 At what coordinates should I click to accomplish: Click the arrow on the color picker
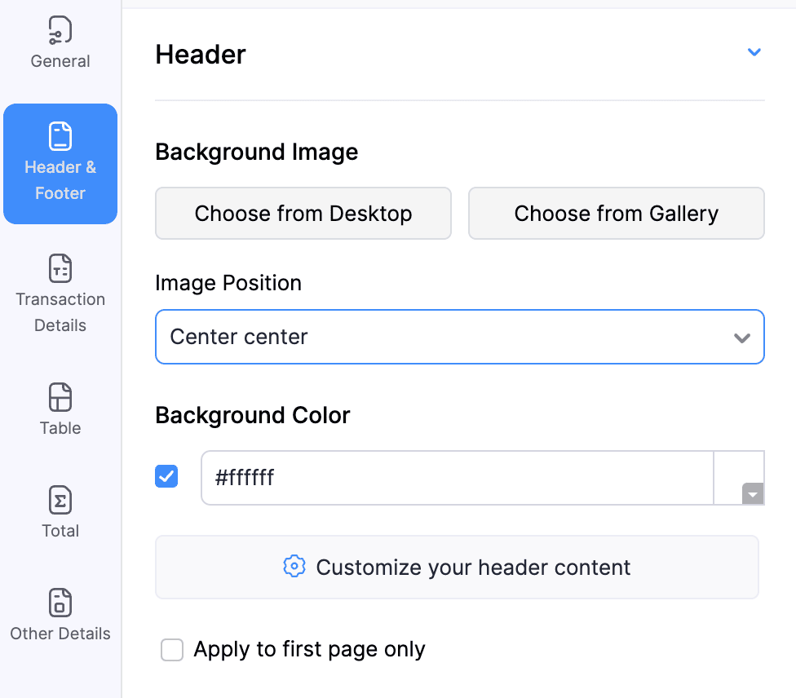coord(752,494)
